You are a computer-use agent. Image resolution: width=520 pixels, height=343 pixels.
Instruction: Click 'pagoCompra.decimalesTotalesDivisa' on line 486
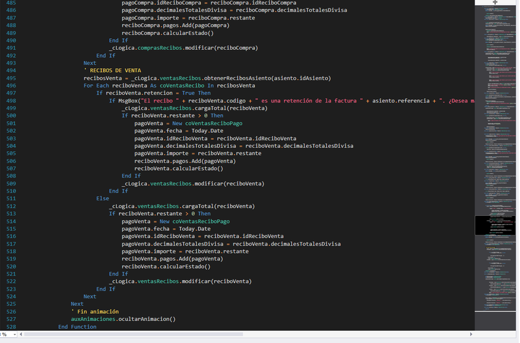click(174, 10)
